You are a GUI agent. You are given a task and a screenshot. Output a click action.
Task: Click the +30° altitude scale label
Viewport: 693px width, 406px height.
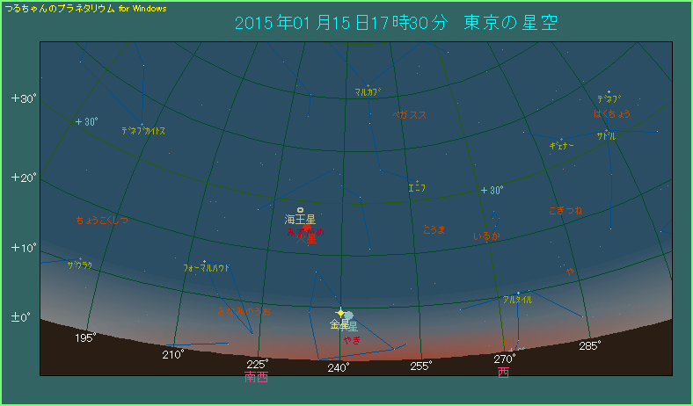[x=23, y=98]
